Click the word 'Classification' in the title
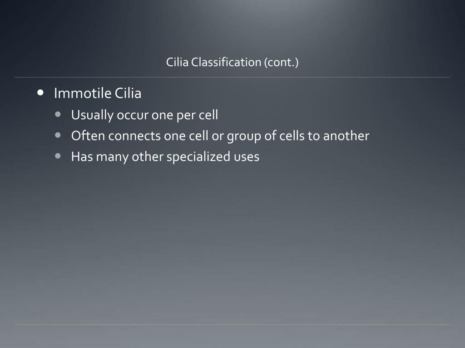 point(226,62)
